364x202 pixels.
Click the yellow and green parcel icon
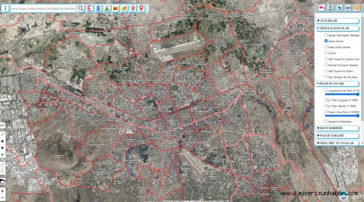[124, 8]
